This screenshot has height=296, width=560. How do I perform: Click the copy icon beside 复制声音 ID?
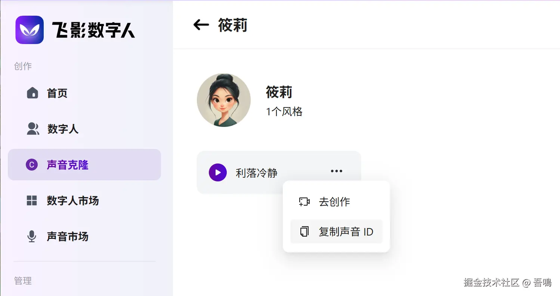pos(304,232)
